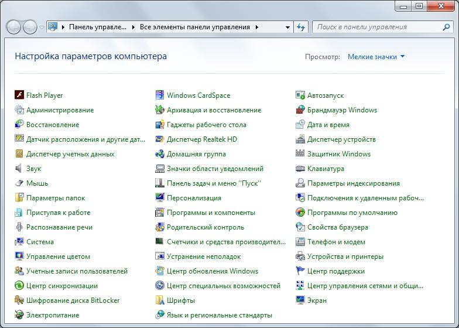Expand arrow after Все элементы панели управления
The height and width of the screenshot is (328, 459).
256,27
